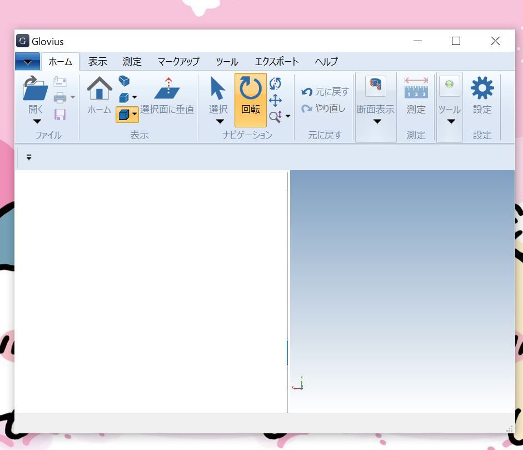Open a file using the 開く folder icon

coord(34,88)
